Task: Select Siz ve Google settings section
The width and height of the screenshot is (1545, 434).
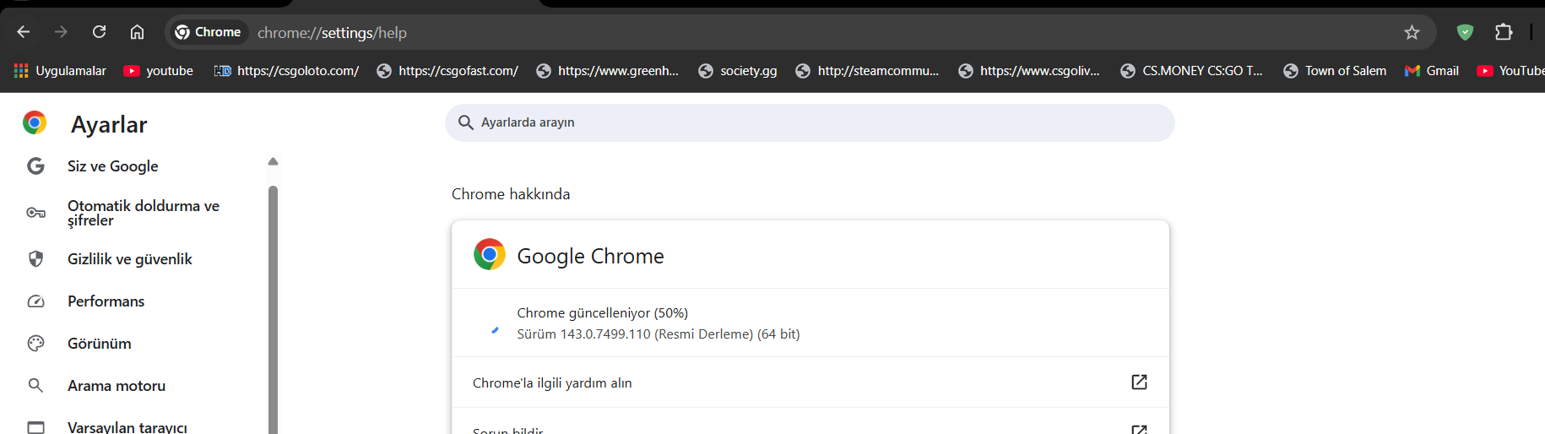Action: tap(113, 166)
